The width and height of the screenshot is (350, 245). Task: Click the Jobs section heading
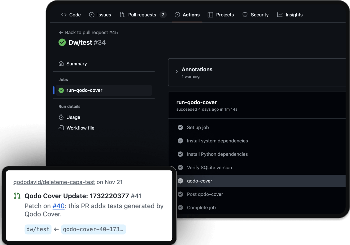pyautogui.click(x=63, y=80)
